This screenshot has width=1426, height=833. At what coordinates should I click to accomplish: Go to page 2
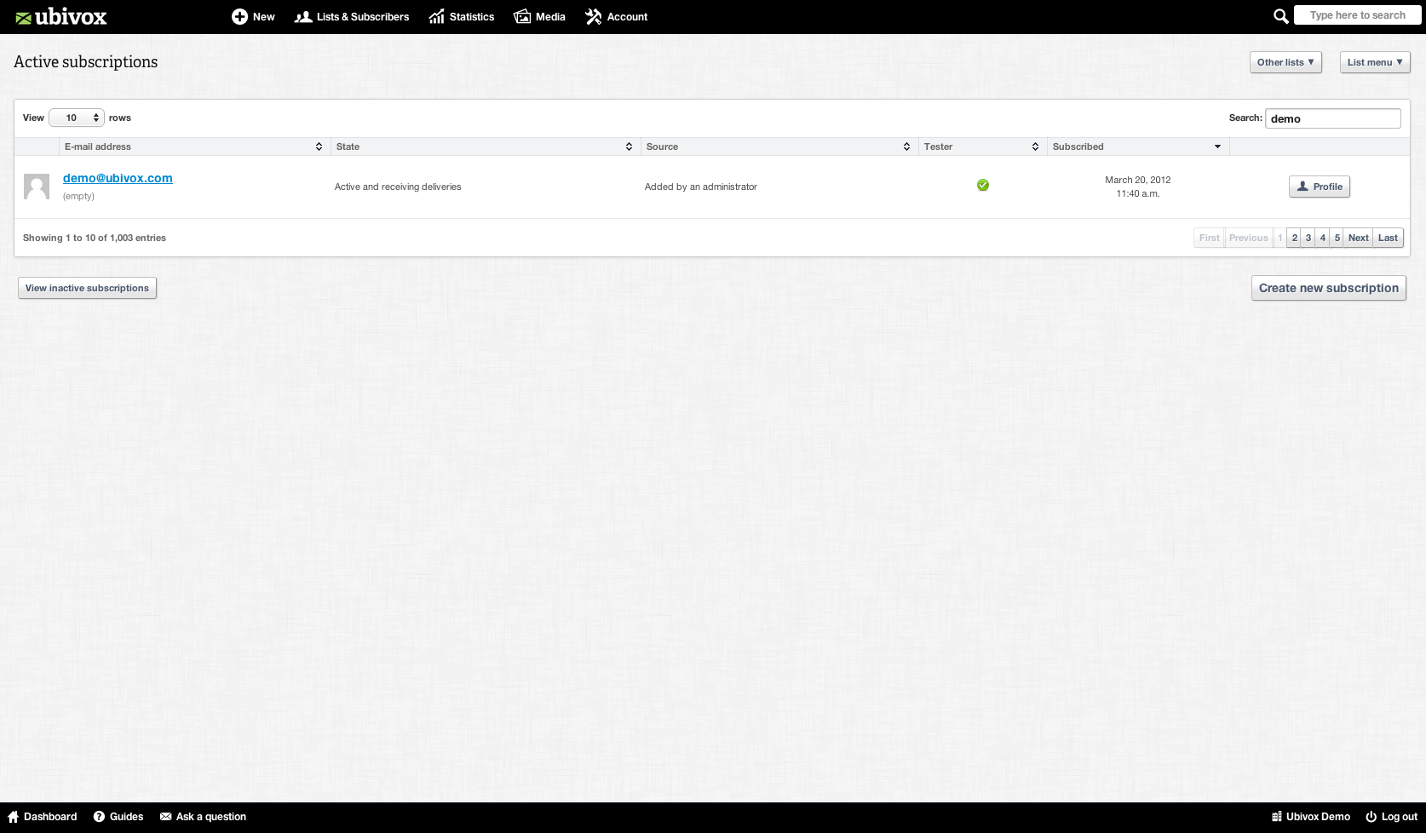1294,238
